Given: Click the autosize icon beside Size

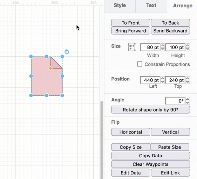Looking at the screenshot, I should tap(132, 47).
